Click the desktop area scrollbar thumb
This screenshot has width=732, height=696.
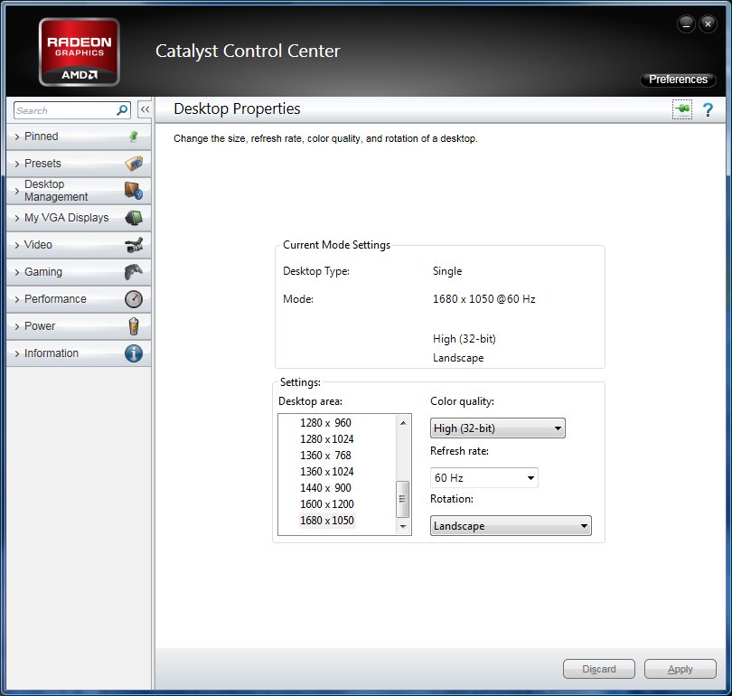click(x=402, y=499)
